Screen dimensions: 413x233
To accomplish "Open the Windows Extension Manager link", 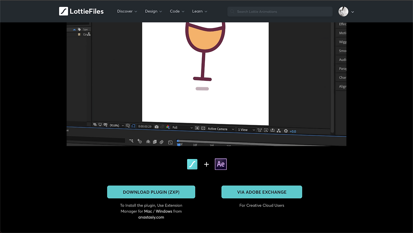I will tap(164, 211).
